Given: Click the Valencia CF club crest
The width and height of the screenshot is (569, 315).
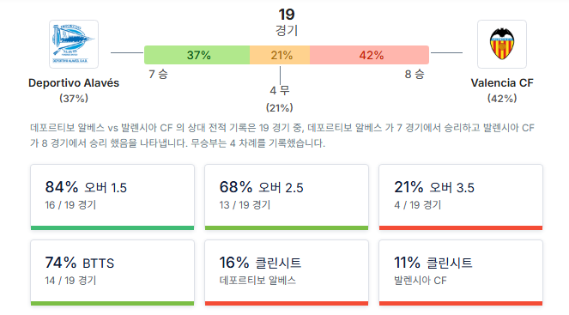Looking at the screenshot, I should click(502, 45).
